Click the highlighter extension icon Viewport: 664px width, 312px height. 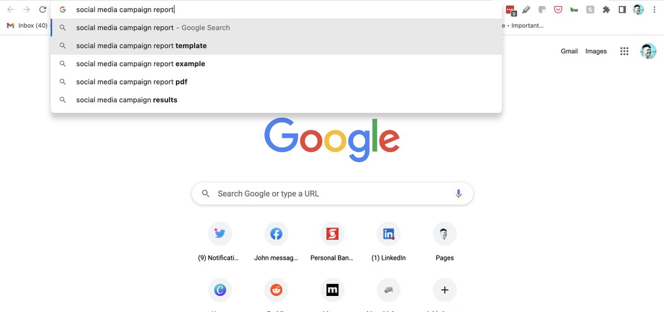click(x=526, y=9)
